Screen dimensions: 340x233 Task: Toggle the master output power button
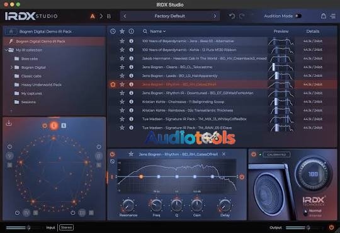(331, 227)
